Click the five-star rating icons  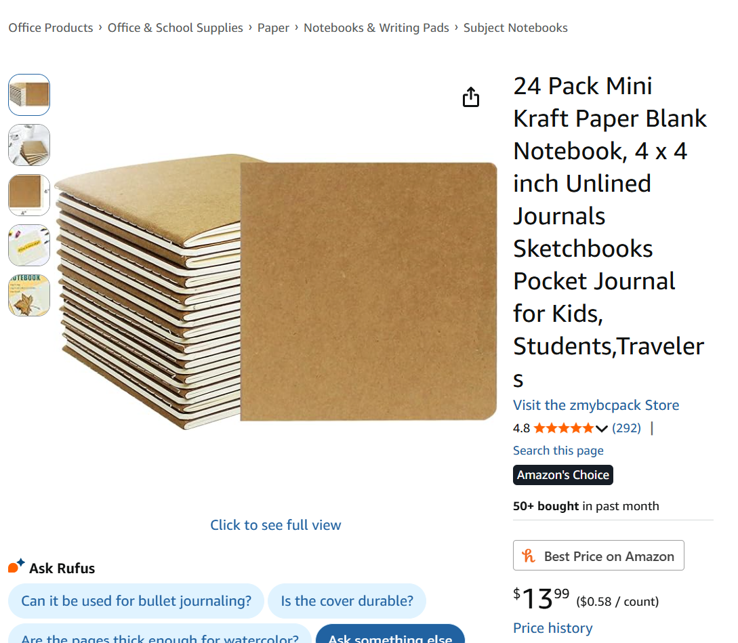(x=562, y=428)
